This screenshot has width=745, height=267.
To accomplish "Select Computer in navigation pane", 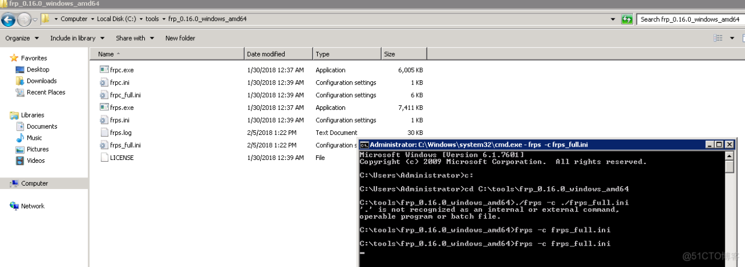I will tap(34, 183).
